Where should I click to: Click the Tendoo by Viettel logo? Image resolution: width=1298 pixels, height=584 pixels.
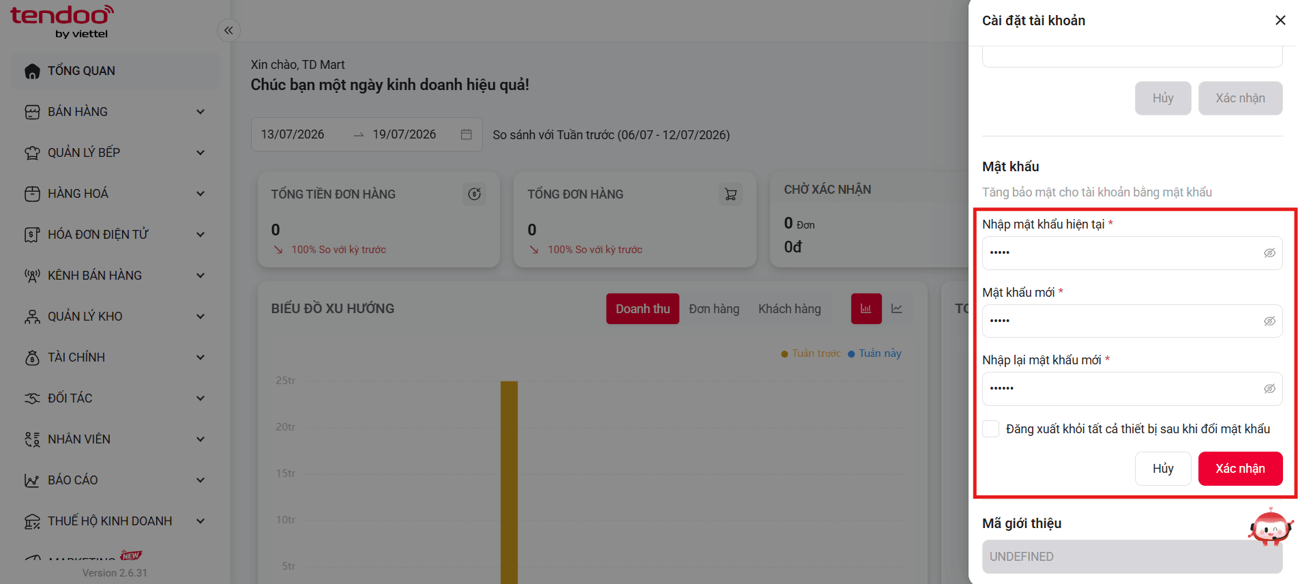click(62, 22)
